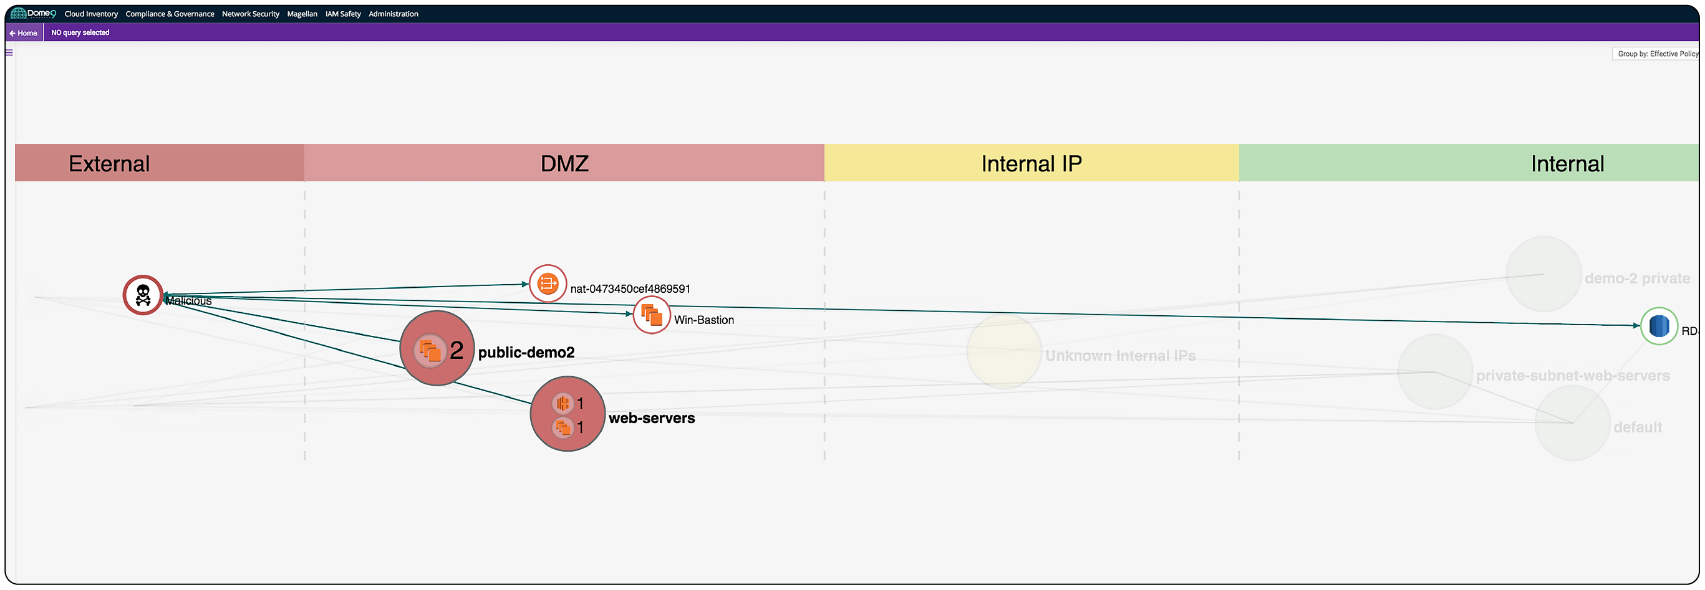
Task: Click 'Unknown Internal IPs' label
Action: 1121,356
